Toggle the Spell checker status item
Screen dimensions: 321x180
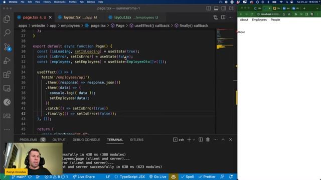pyautogui.click(x=187, y=176)
